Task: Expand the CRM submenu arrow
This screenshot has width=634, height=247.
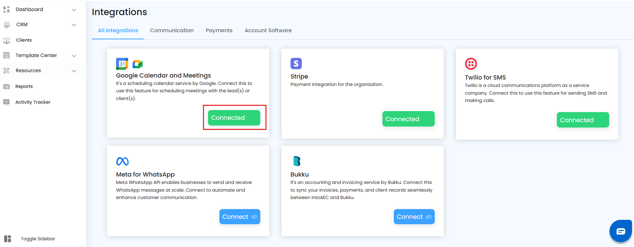Action: [x=74, y=25]
